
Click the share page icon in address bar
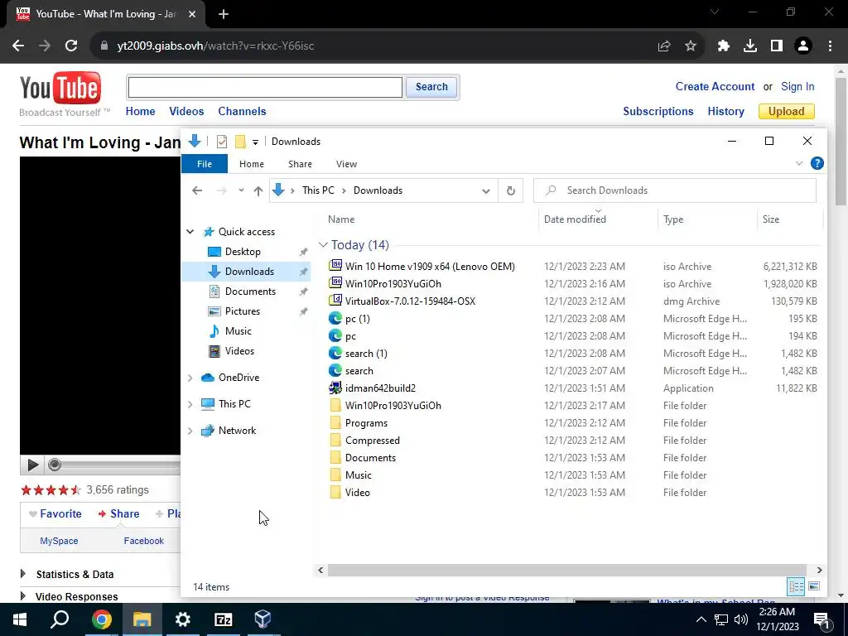coord(664,46)
